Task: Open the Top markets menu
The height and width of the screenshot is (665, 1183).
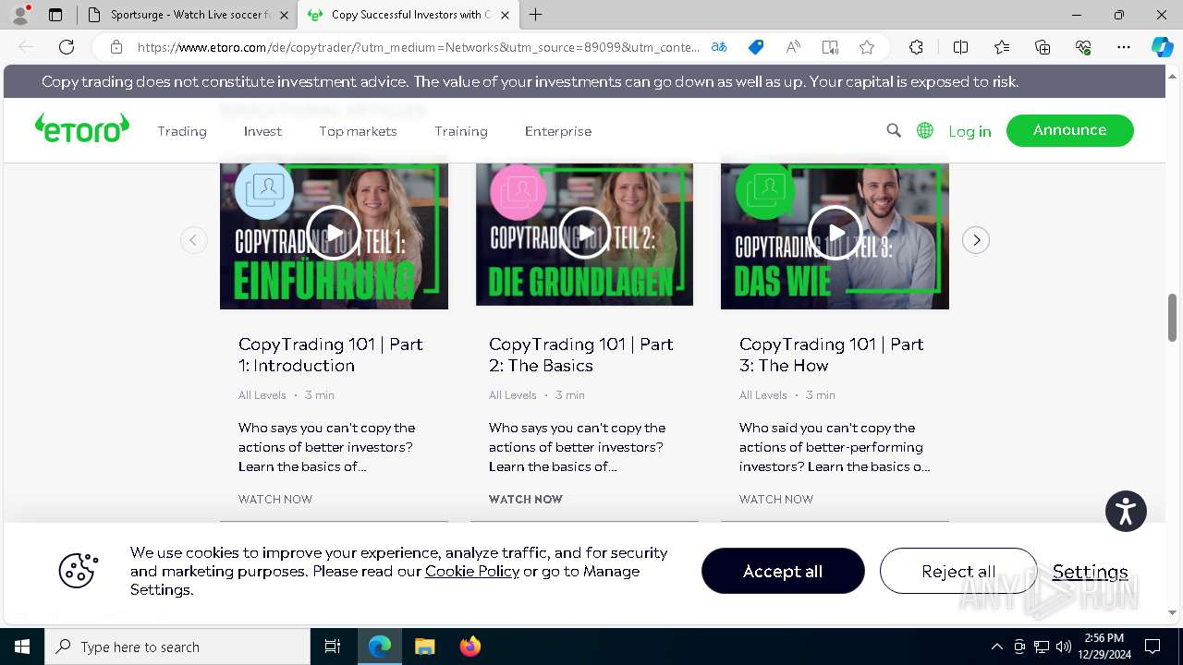Action: click(x=358, y=131)
